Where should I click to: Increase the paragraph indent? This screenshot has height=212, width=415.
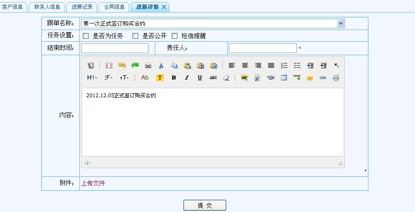pyautogui.click(x=310, y=66)
